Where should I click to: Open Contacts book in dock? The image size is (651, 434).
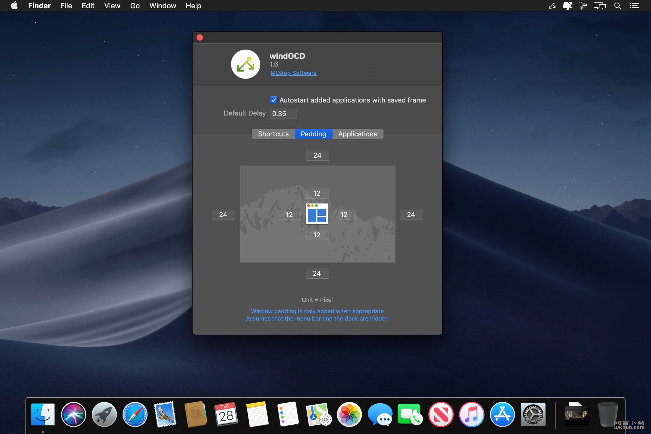pyautogui.click(x=196, y=414)
